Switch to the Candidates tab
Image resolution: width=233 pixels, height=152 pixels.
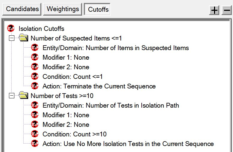[22, 9]
